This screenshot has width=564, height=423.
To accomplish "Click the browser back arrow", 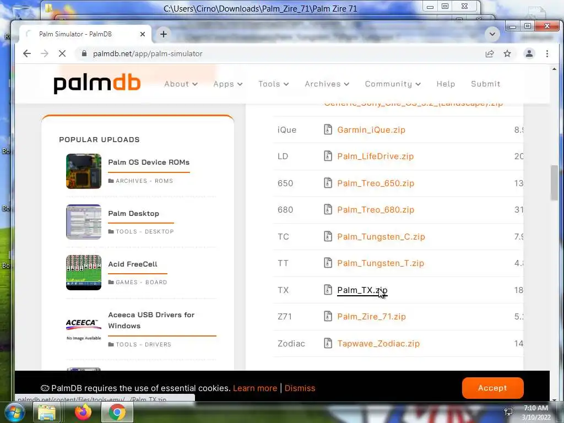I will coord(27,53).
